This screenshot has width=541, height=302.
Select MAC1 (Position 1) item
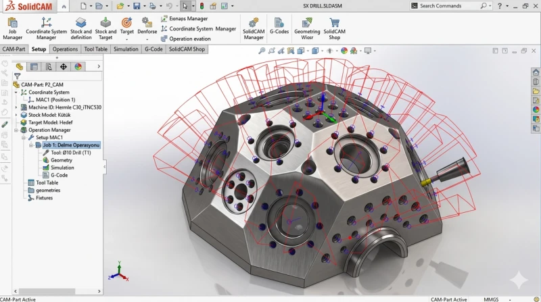point(51,99)
